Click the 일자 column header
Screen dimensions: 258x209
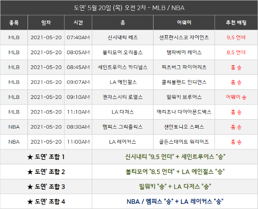46,22
